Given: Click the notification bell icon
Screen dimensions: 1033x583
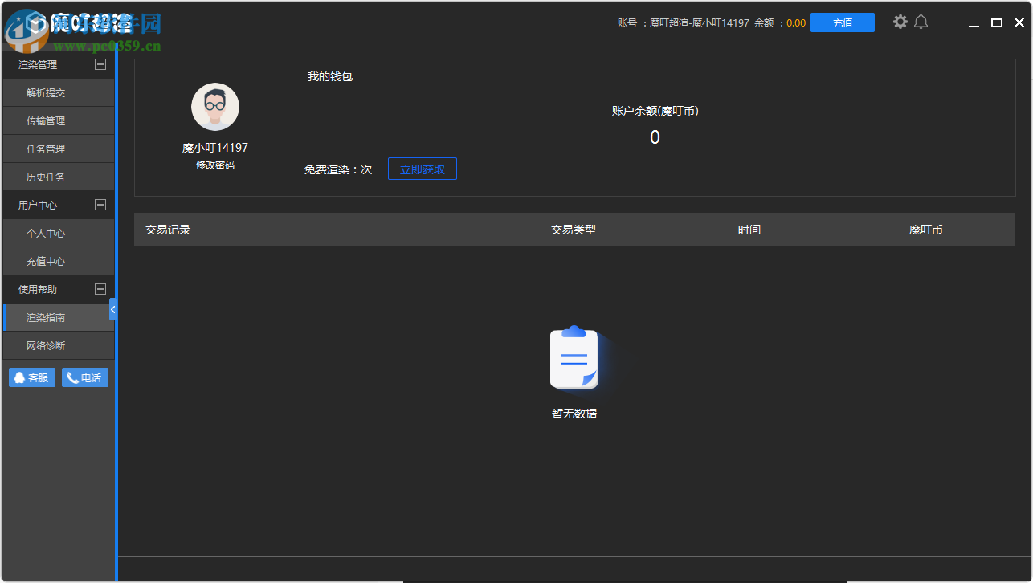Looking at the screenshot, I should point(921,22).
